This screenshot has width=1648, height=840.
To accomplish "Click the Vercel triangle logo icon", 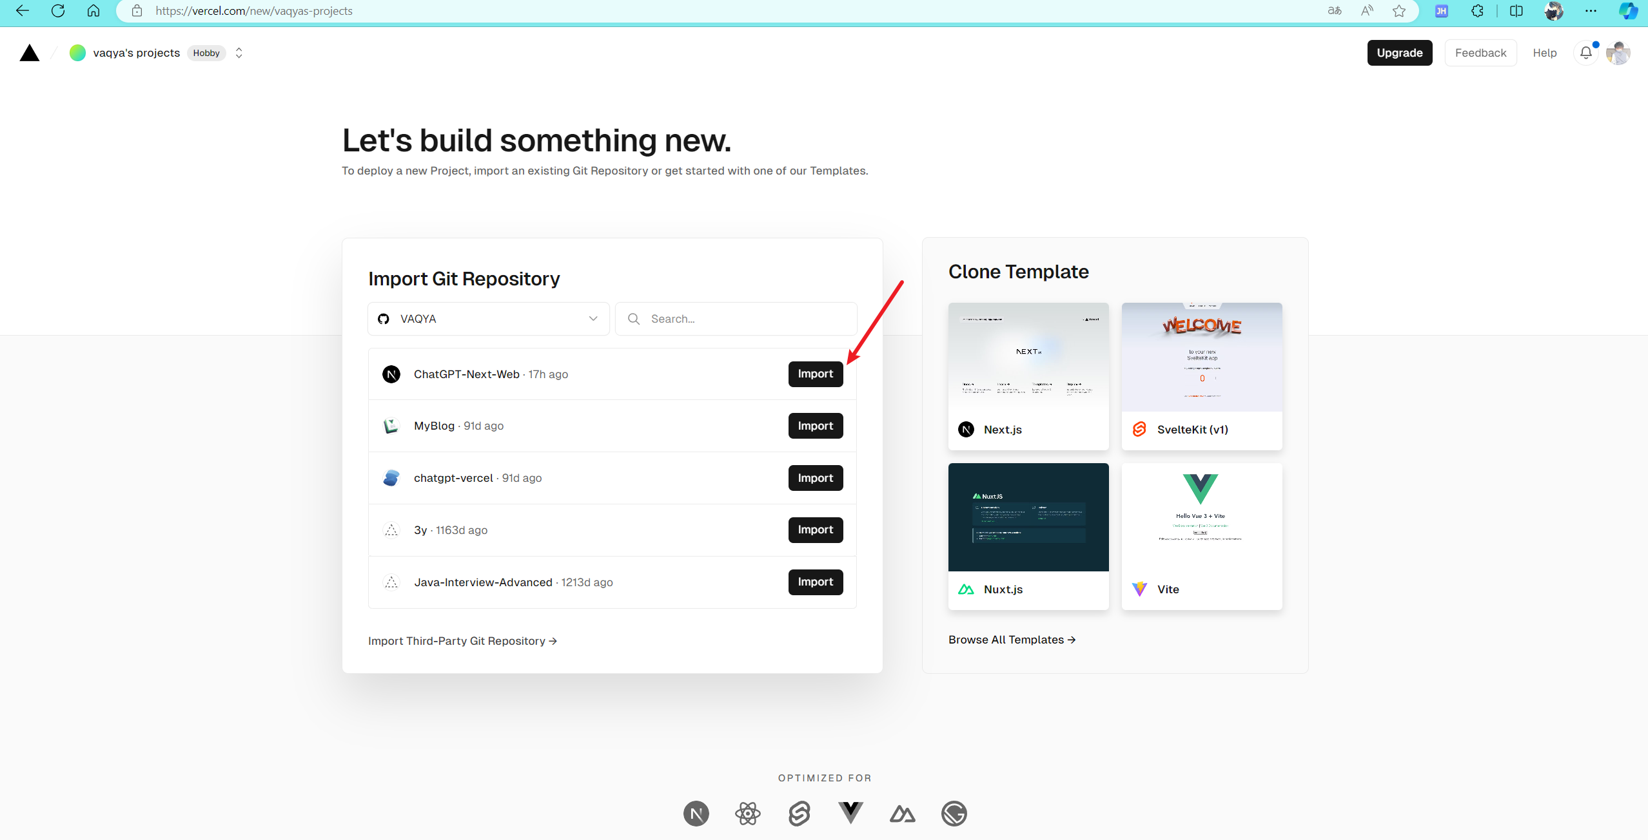I will (x=29, y=52).
